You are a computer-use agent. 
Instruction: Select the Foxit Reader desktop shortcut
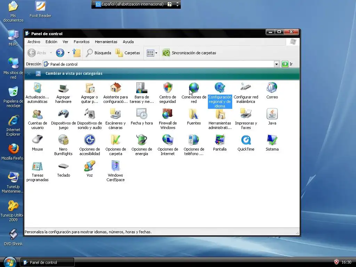40,9
